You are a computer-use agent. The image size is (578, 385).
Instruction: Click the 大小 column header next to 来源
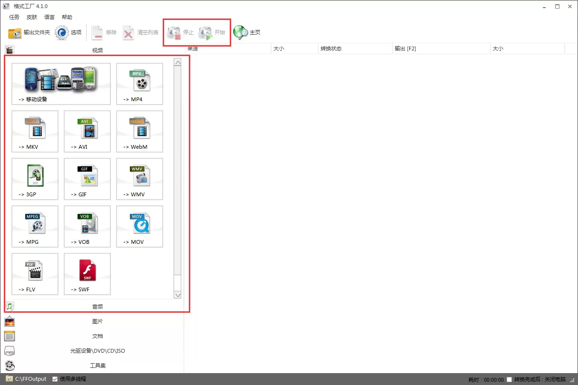pos(294,48)
